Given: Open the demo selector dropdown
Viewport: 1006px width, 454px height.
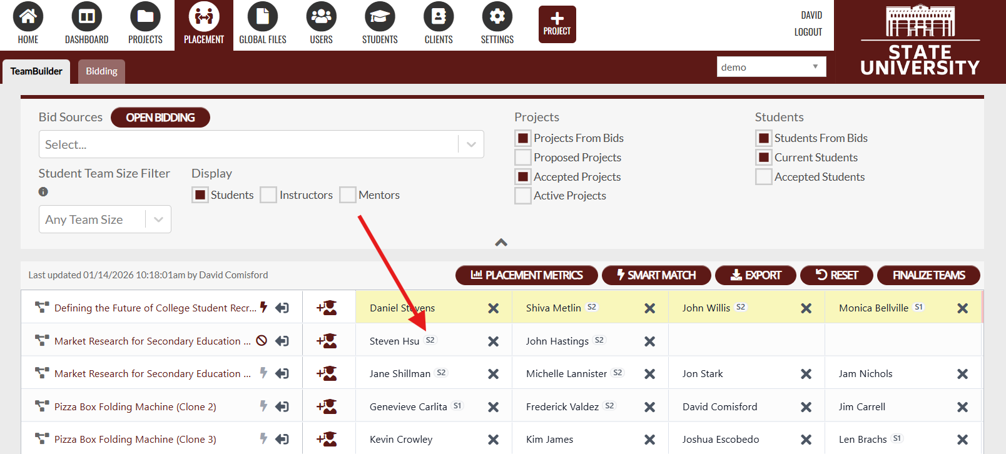Looking at the screenshot, I should click(771, 67).
